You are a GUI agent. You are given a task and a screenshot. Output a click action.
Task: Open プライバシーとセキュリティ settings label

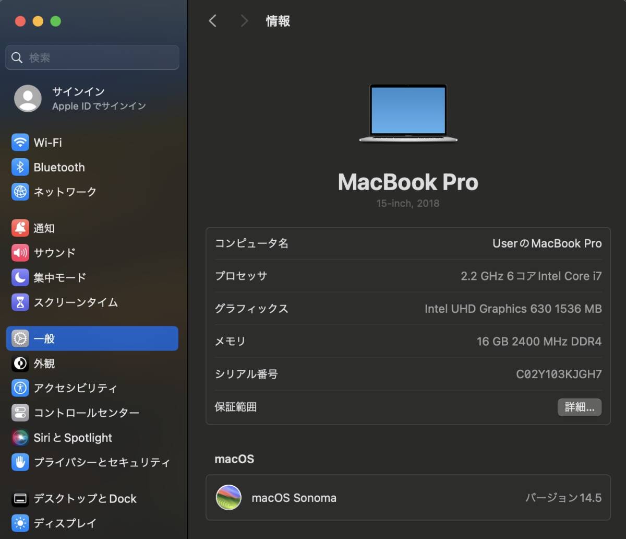[102, 462]
